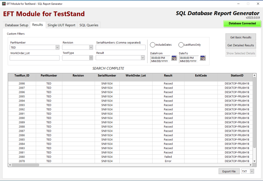Click the table scroll right arrow
Image resolution: width=263 pixels, height=181 pixels.
coord(251,165)
